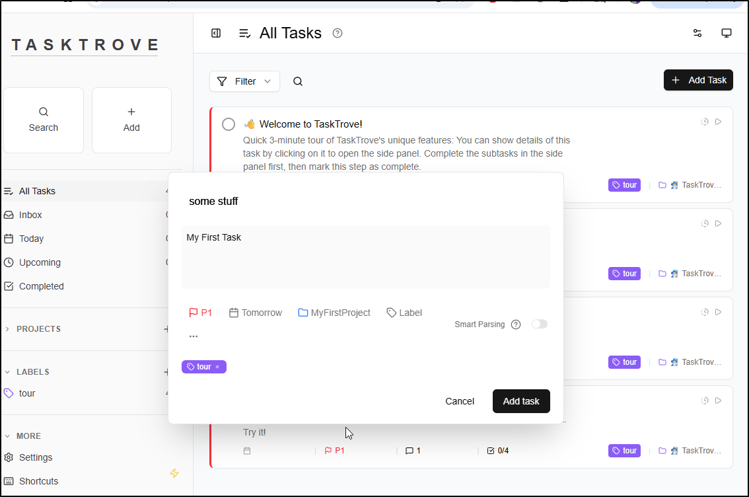Open the Filter dropdown
The height and width of the screenshot is (497, 749).
coord(244,81)
